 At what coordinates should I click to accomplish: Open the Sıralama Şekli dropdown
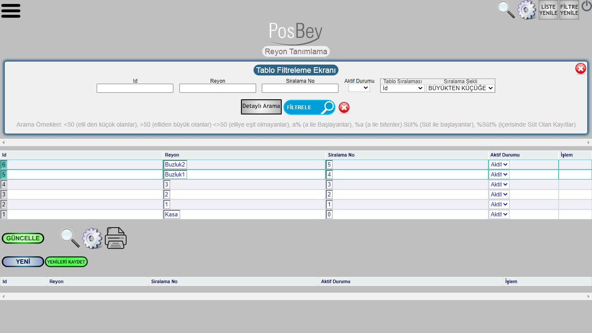460,88
